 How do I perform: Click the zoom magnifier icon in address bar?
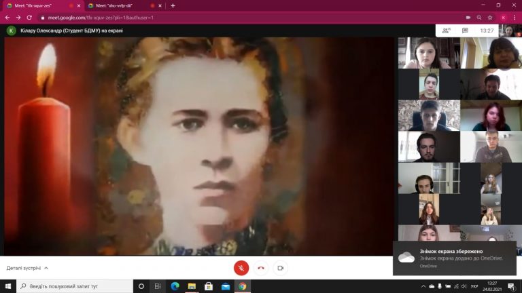[478, 18]
